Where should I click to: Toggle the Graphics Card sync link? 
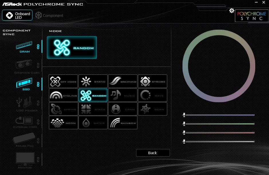[38, 65]
